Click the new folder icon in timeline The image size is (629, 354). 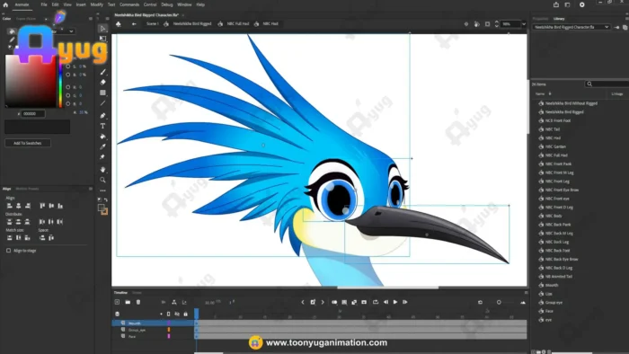tap(128, 302)
